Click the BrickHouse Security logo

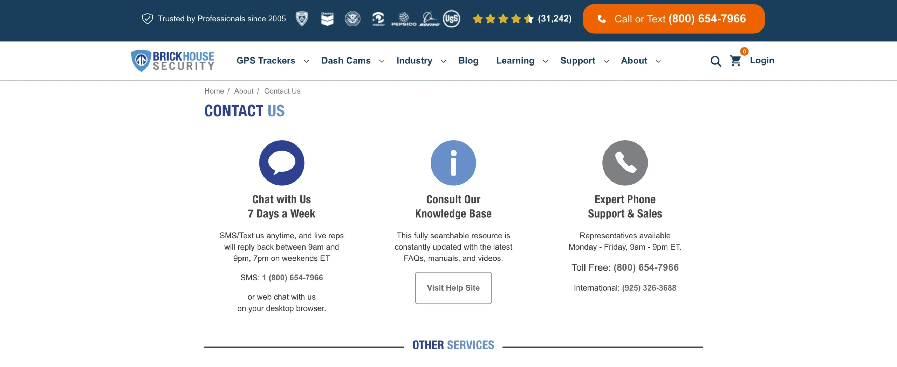pyautogui.click(x=172, y=61)
